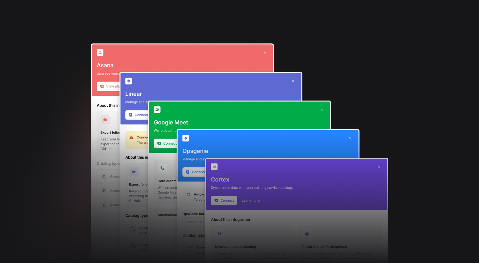Open Learn more link on Cortex card

pyautogui.click(x=251, y=200)
